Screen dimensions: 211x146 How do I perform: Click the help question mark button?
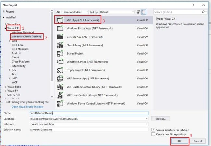193,5
